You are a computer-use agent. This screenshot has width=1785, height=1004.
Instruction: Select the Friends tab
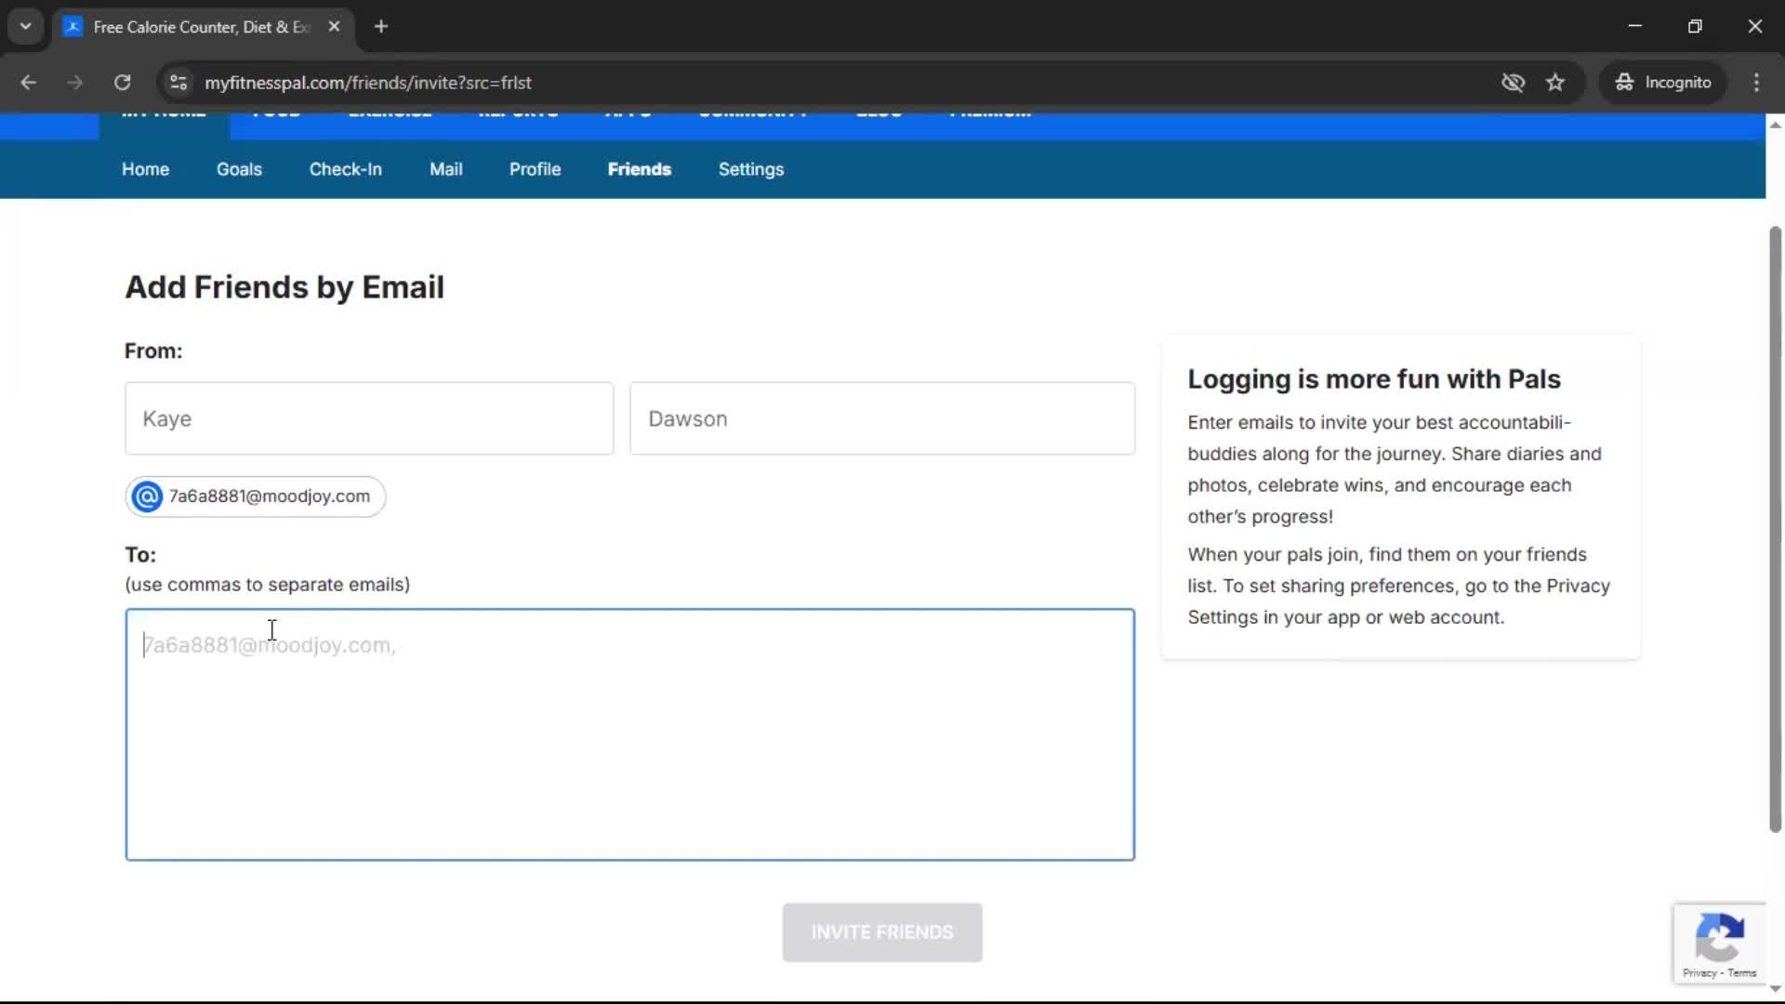coord(640,169)
